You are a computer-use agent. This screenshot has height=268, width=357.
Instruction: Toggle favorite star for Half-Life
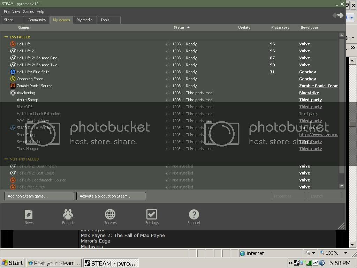(168, 44)
